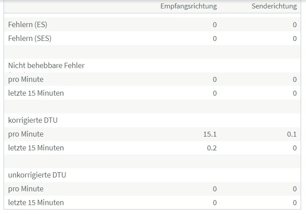Click Fehlern (SES) Senderichtung value
306x214 pixels.
294,39
